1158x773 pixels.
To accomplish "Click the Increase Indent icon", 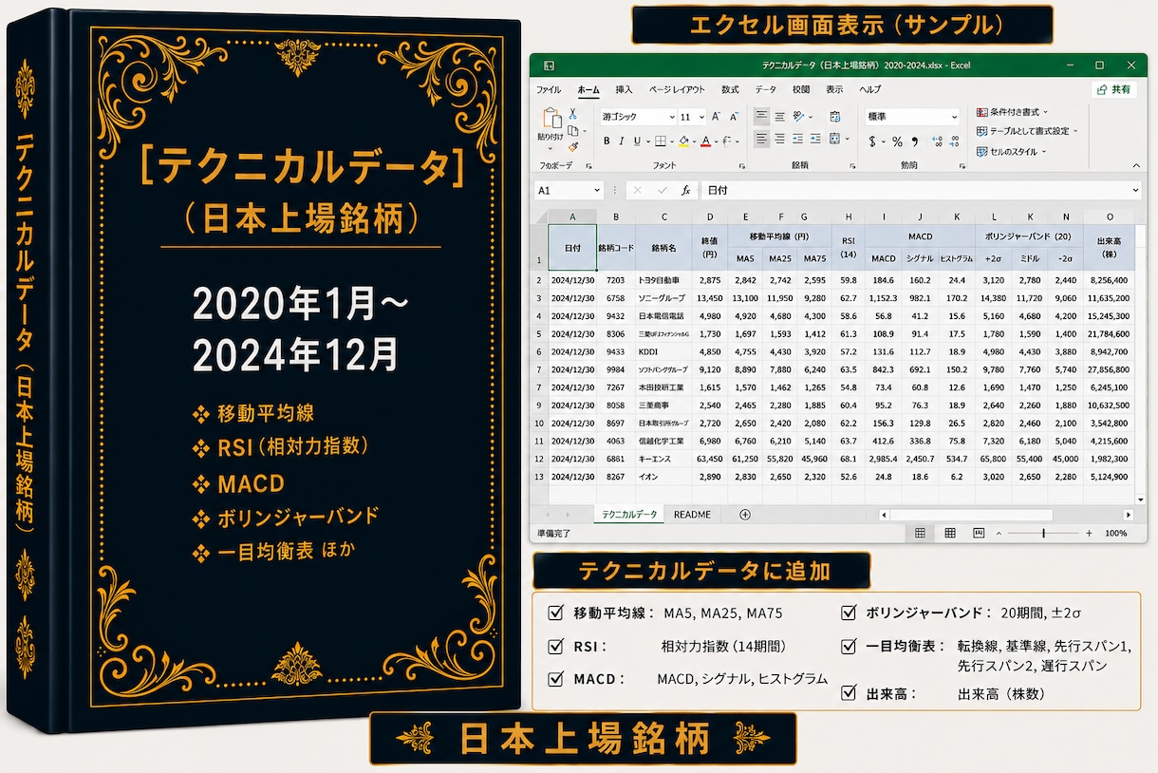I will pos(815,139).
